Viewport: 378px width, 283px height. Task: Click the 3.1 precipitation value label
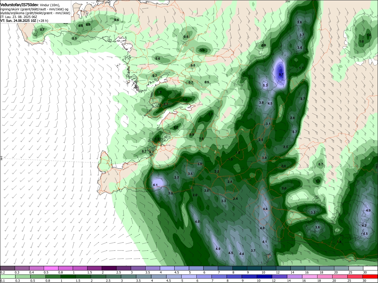[x=268, y=124]
